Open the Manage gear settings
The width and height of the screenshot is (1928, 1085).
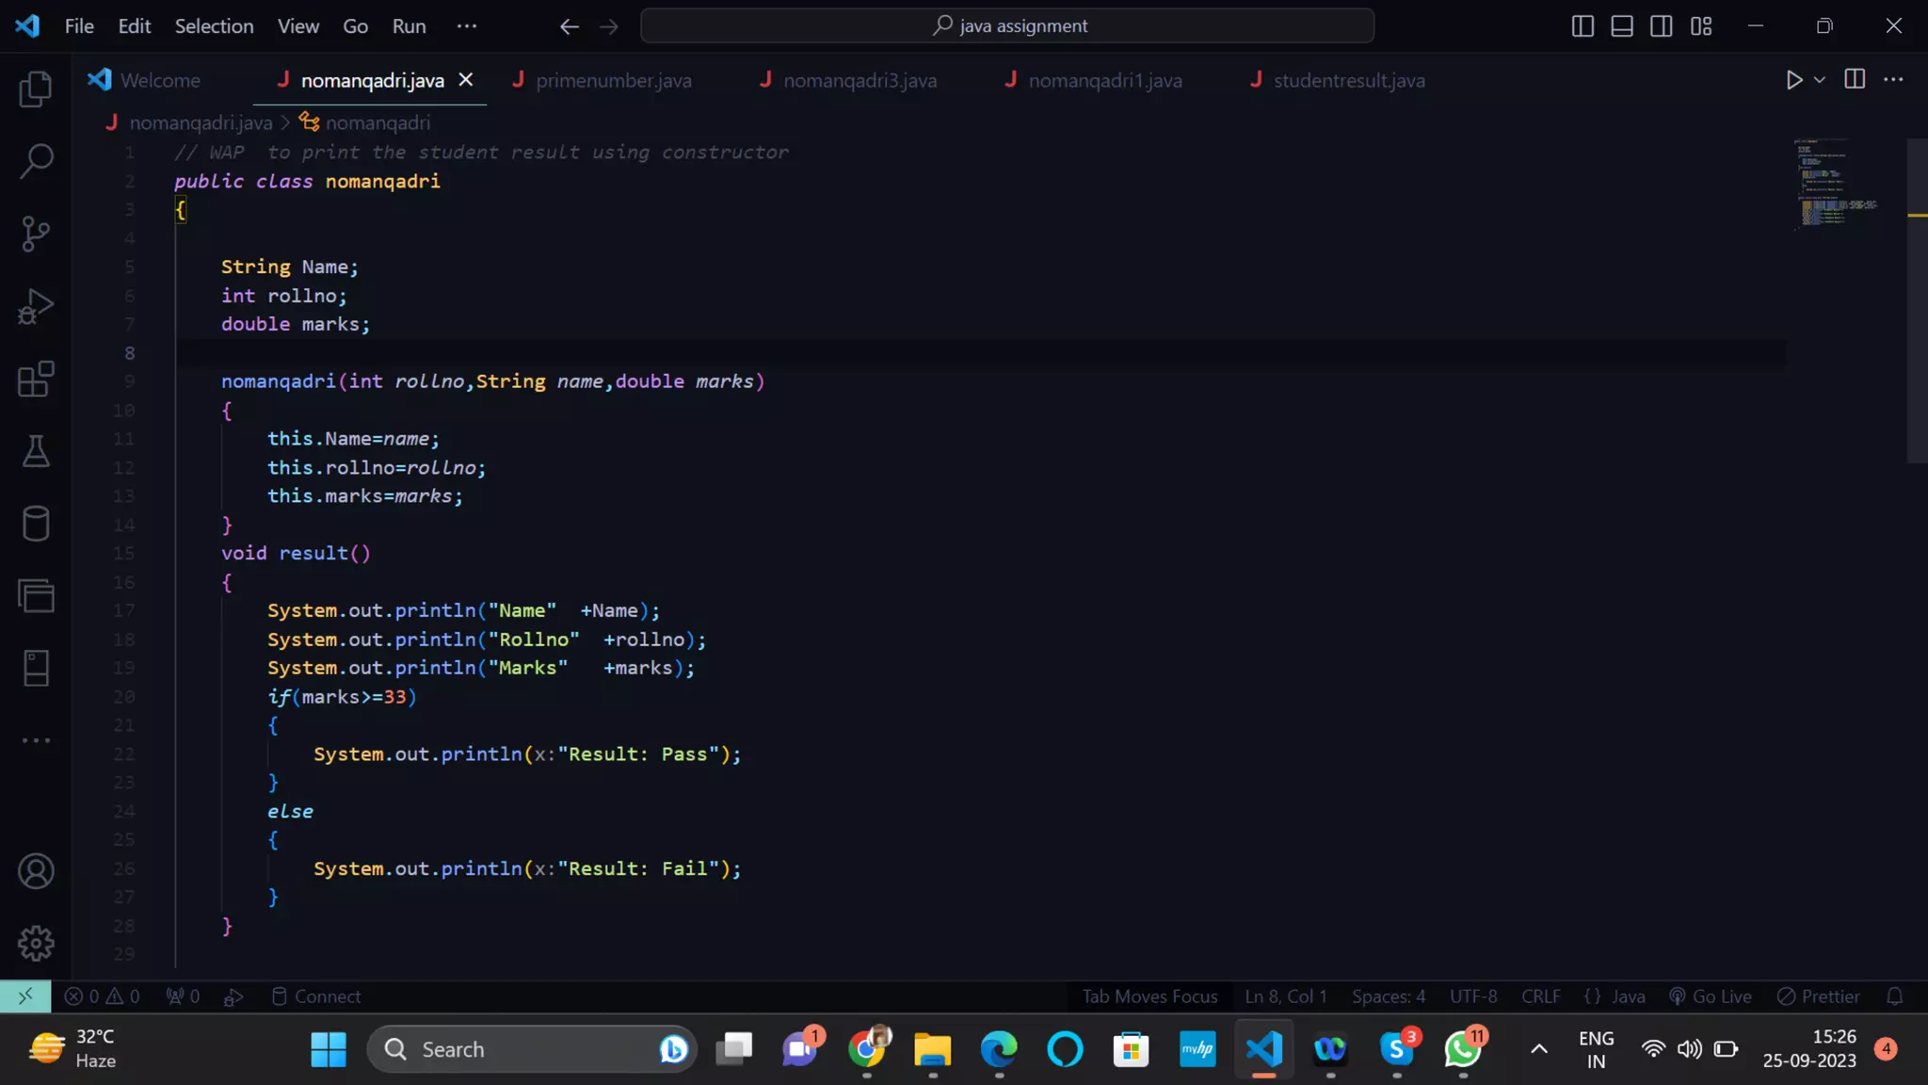(x=36, y=943)
